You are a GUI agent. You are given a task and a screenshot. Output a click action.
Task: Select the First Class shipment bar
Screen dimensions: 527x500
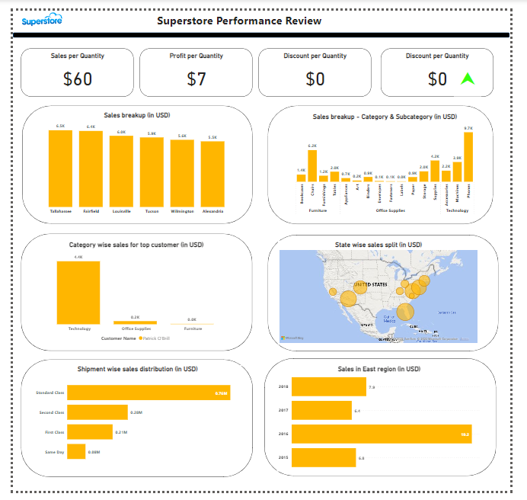point(90,431)
